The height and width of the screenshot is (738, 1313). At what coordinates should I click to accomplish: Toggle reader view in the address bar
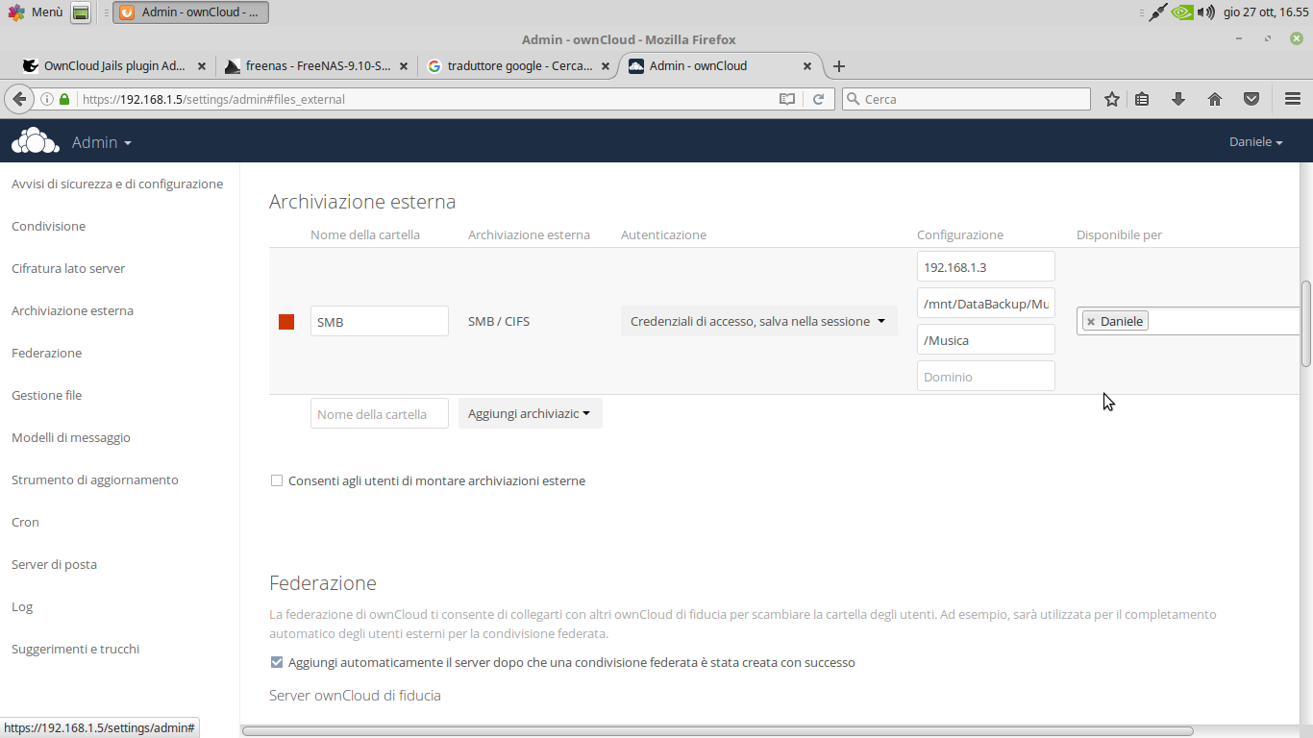(787, 99)
